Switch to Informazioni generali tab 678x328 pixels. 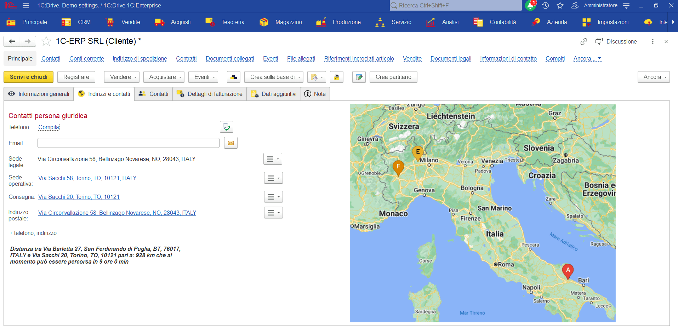(39, 94)
